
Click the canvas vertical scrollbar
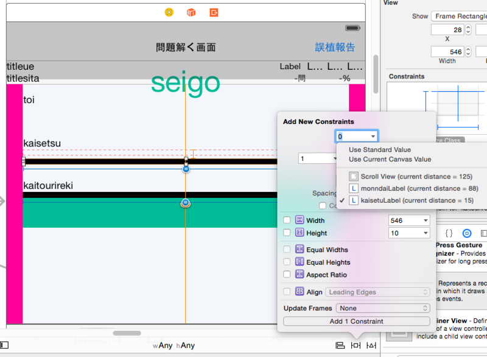376,74
